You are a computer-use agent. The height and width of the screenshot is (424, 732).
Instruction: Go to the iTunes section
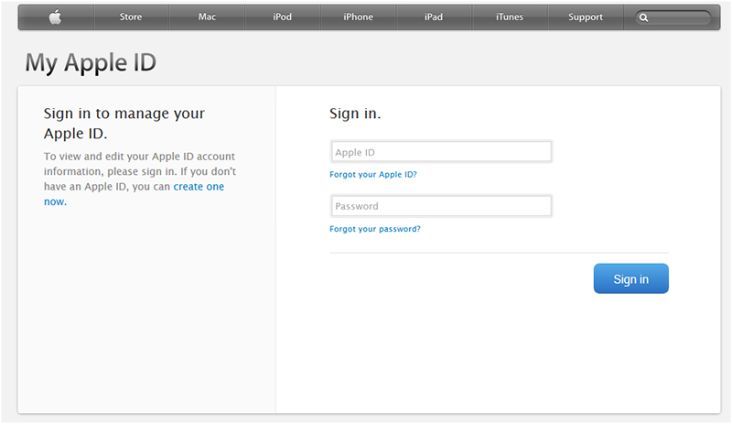coord(510,16)
